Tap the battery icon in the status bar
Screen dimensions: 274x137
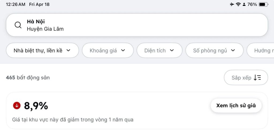click(263, 4)
